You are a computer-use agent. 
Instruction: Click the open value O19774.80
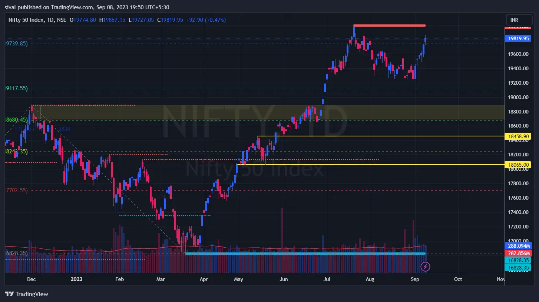[83, 20]
